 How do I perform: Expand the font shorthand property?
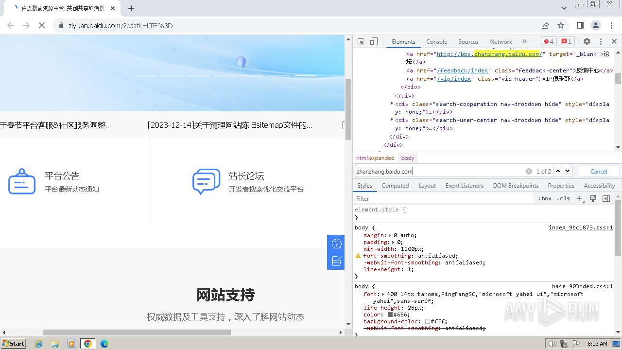383,294
